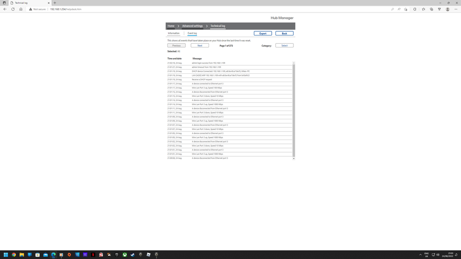Open the Edge favorites star icon
461x259 pixels.
click(x=423, y=9)
